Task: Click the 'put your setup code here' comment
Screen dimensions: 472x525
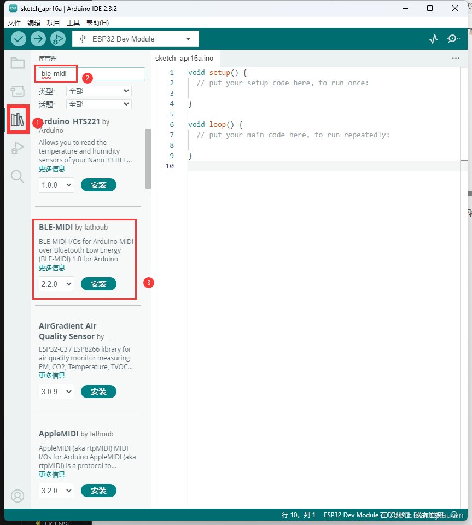Action: 283,83
